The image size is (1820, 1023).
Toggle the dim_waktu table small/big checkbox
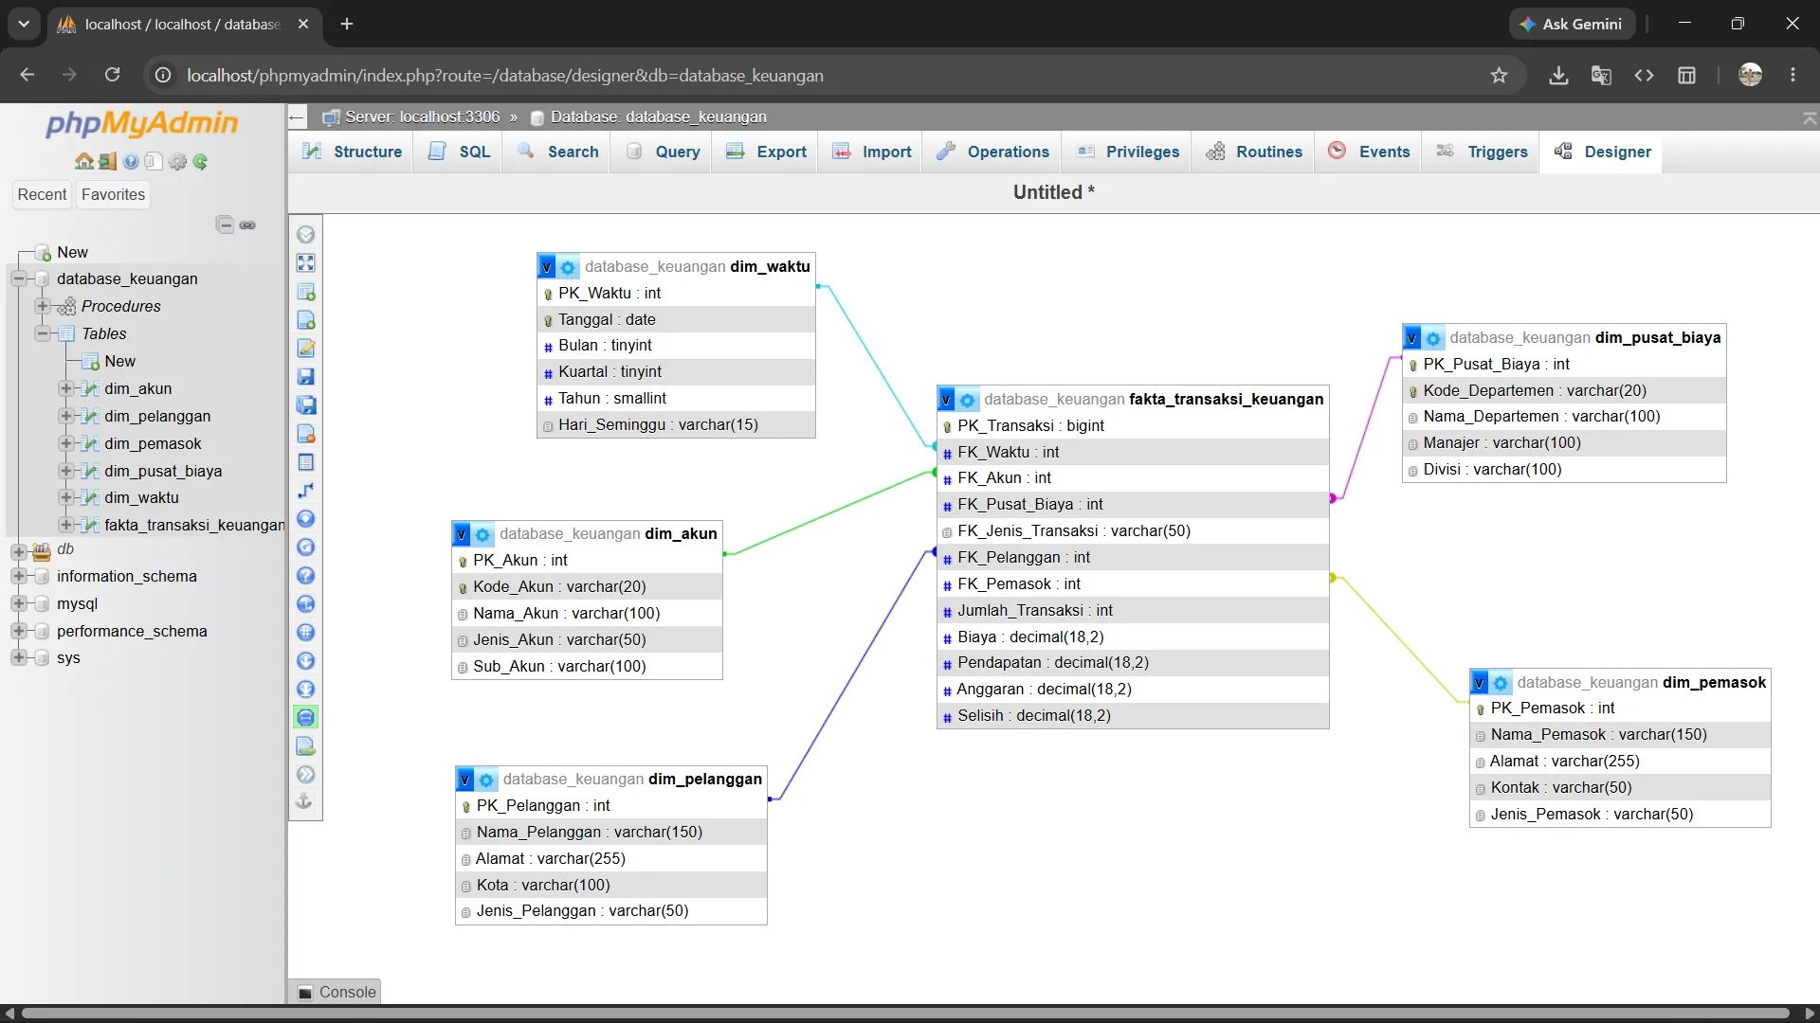click(547, 267)
